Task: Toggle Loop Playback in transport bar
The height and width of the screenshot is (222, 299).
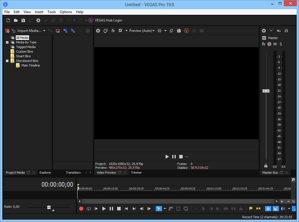Action: coord(89,209)
